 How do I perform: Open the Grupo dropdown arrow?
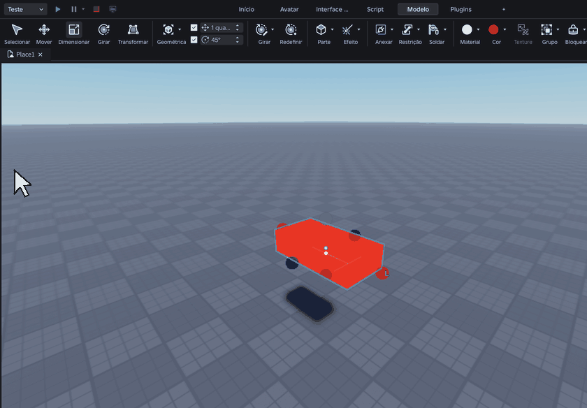(x=558, y=29)
